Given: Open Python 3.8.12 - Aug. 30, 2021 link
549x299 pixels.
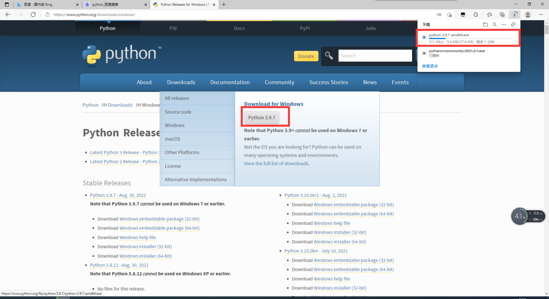Looking at the screenshot, I should pos(119,265).
